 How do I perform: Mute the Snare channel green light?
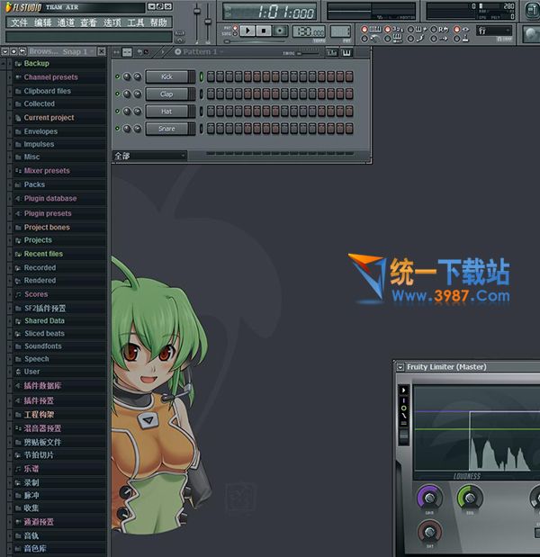117,129
